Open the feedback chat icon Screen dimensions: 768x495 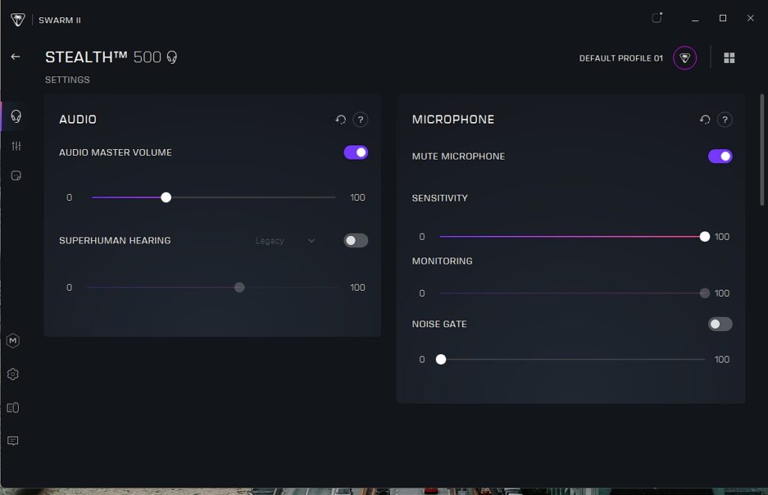pyautogui.click(x=13, y=441)
